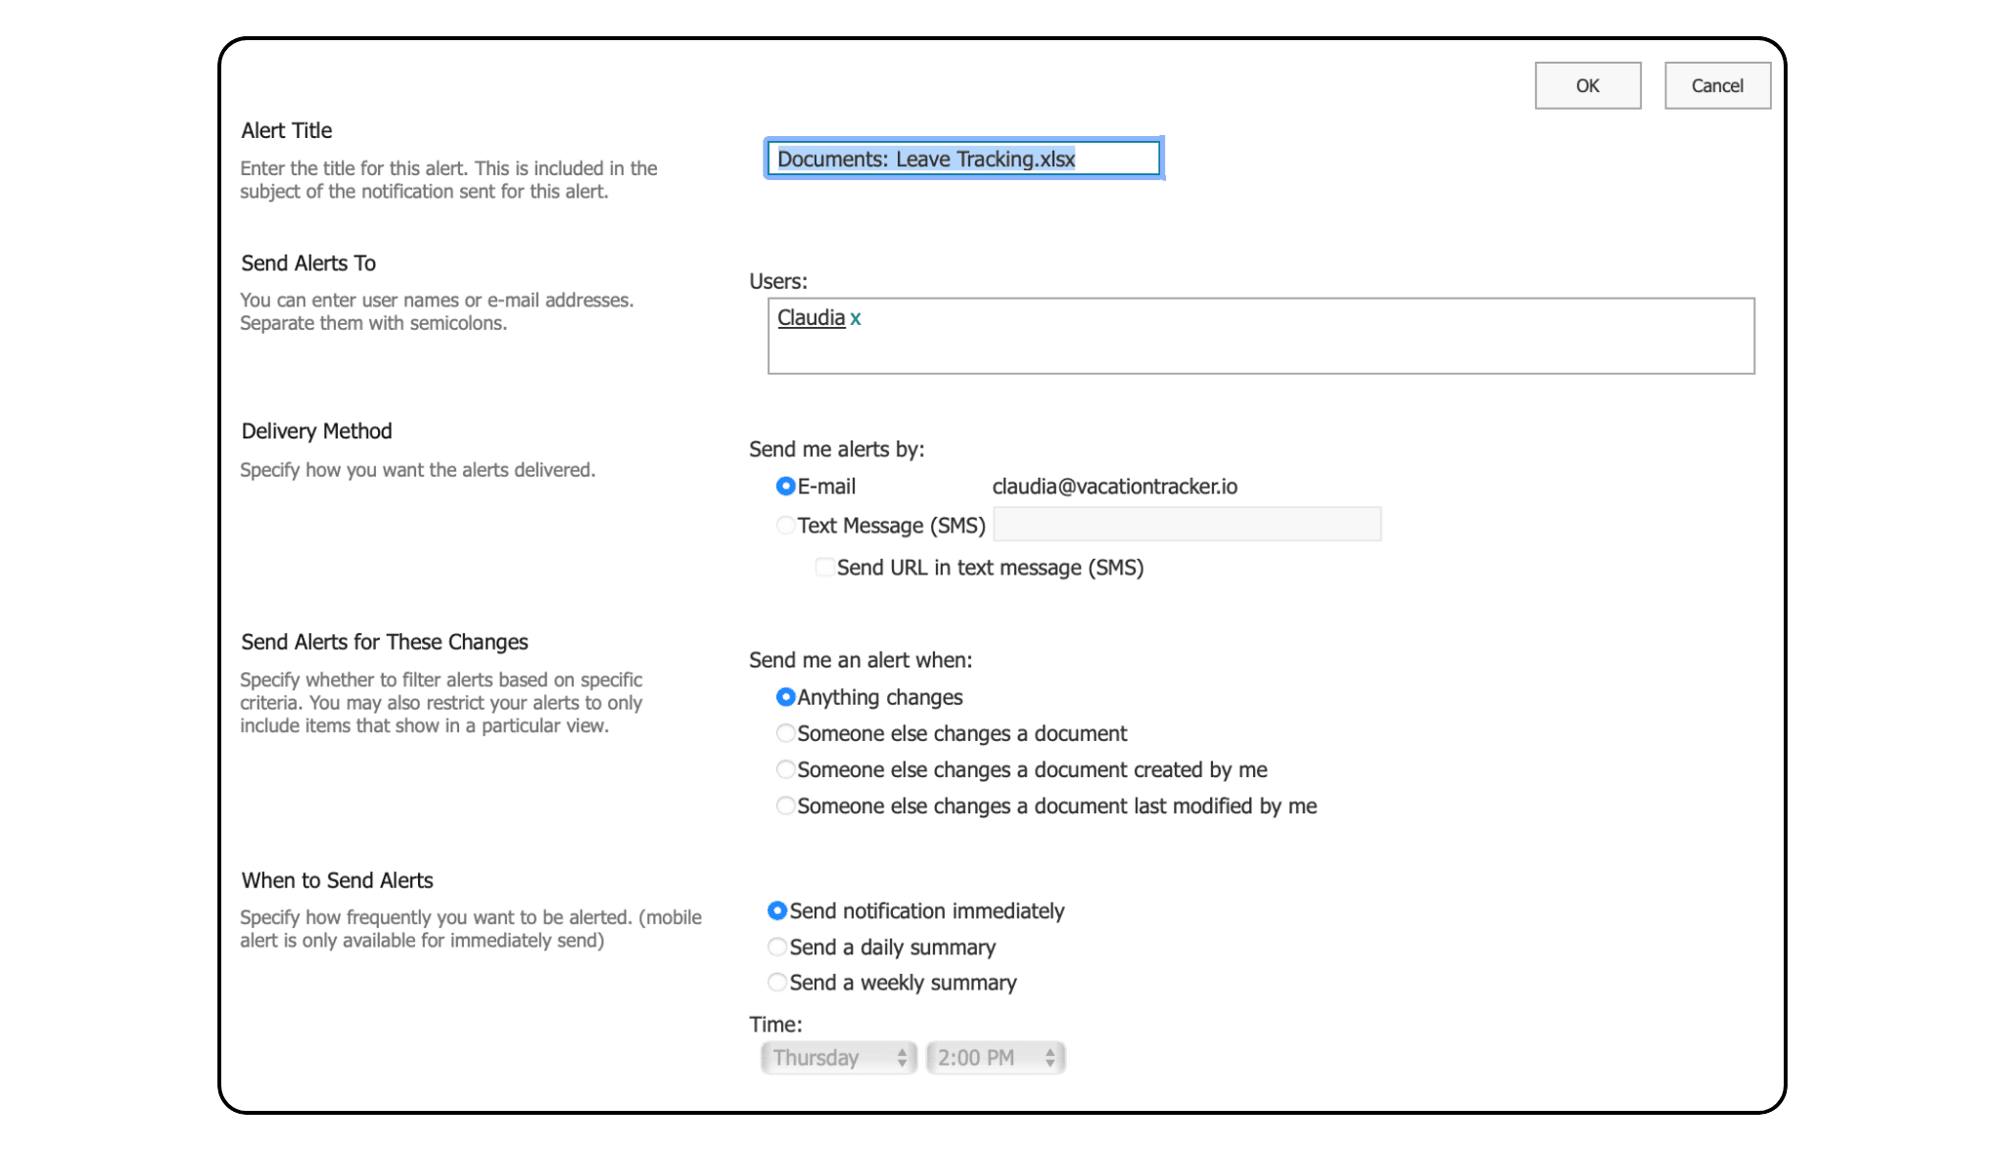Choose Someone else changes document last modified by me
This screenshot has width=2005, height=1151.
781,806
